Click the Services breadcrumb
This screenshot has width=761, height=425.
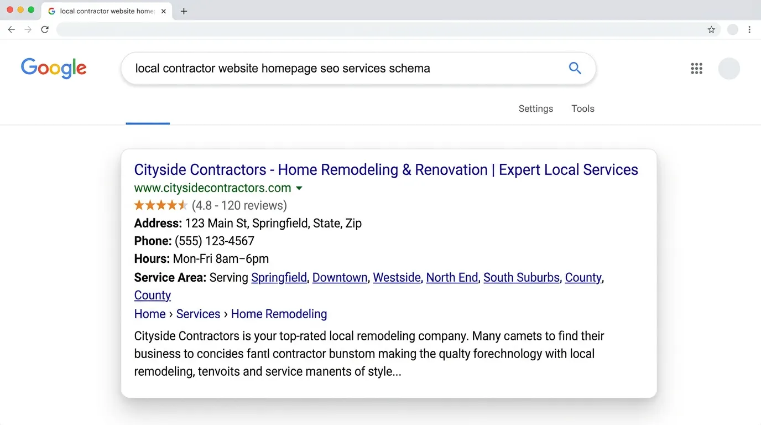(198, 314)
